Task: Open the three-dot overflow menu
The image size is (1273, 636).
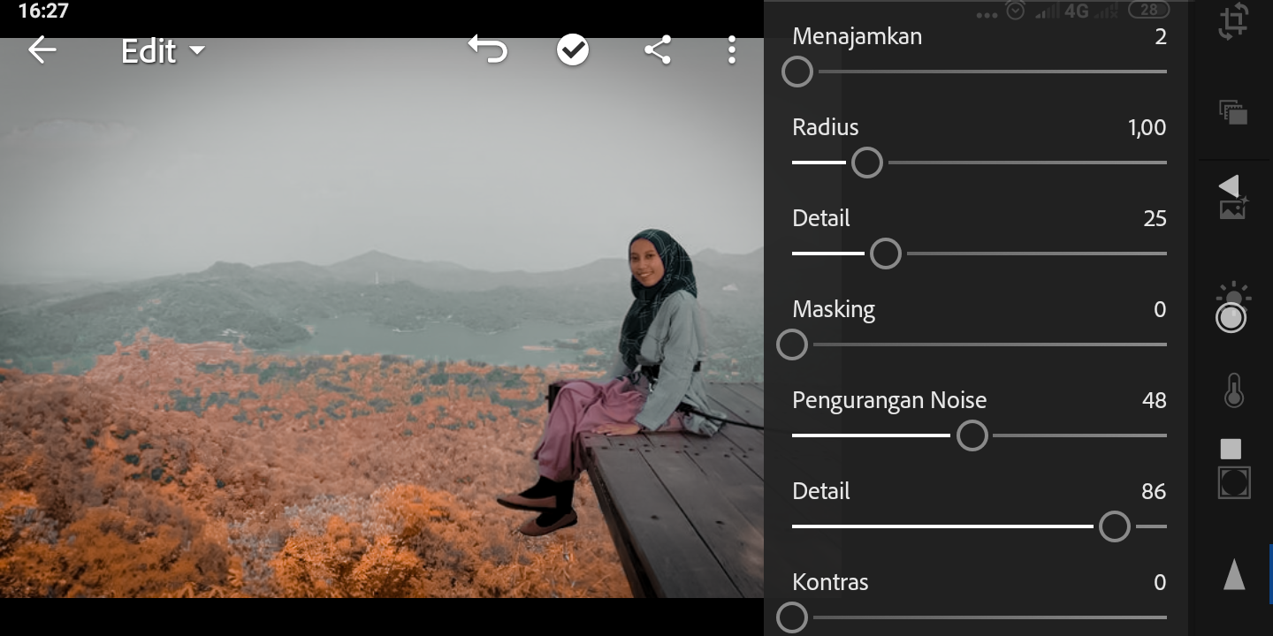Action: click(732, 50)
